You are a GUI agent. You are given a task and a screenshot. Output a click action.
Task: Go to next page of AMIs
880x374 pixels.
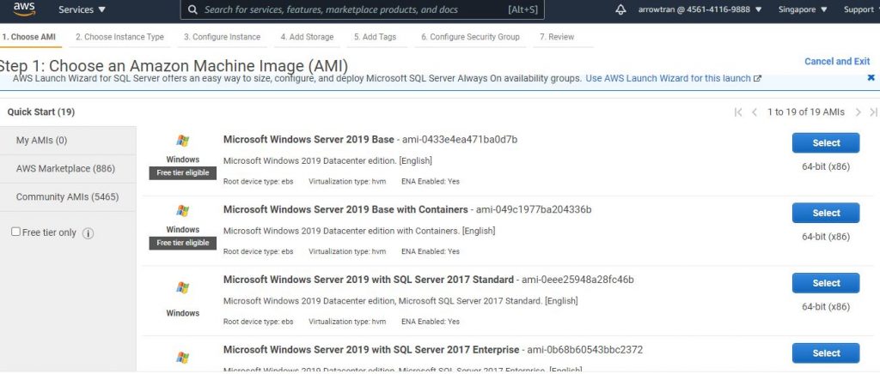tap(859, 112)
